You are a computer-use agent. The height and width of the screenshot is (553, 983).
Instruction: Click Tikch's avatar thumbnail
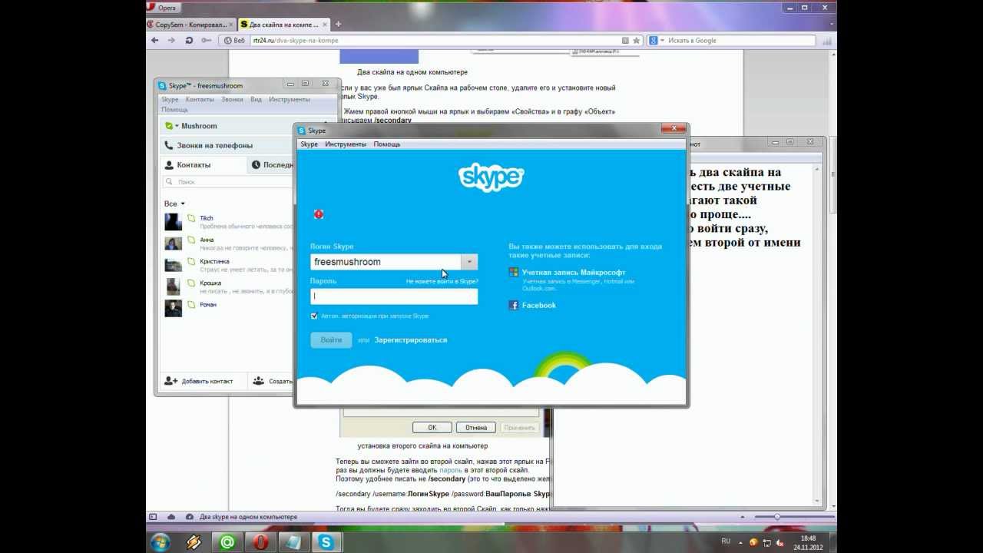click(173, 222)
